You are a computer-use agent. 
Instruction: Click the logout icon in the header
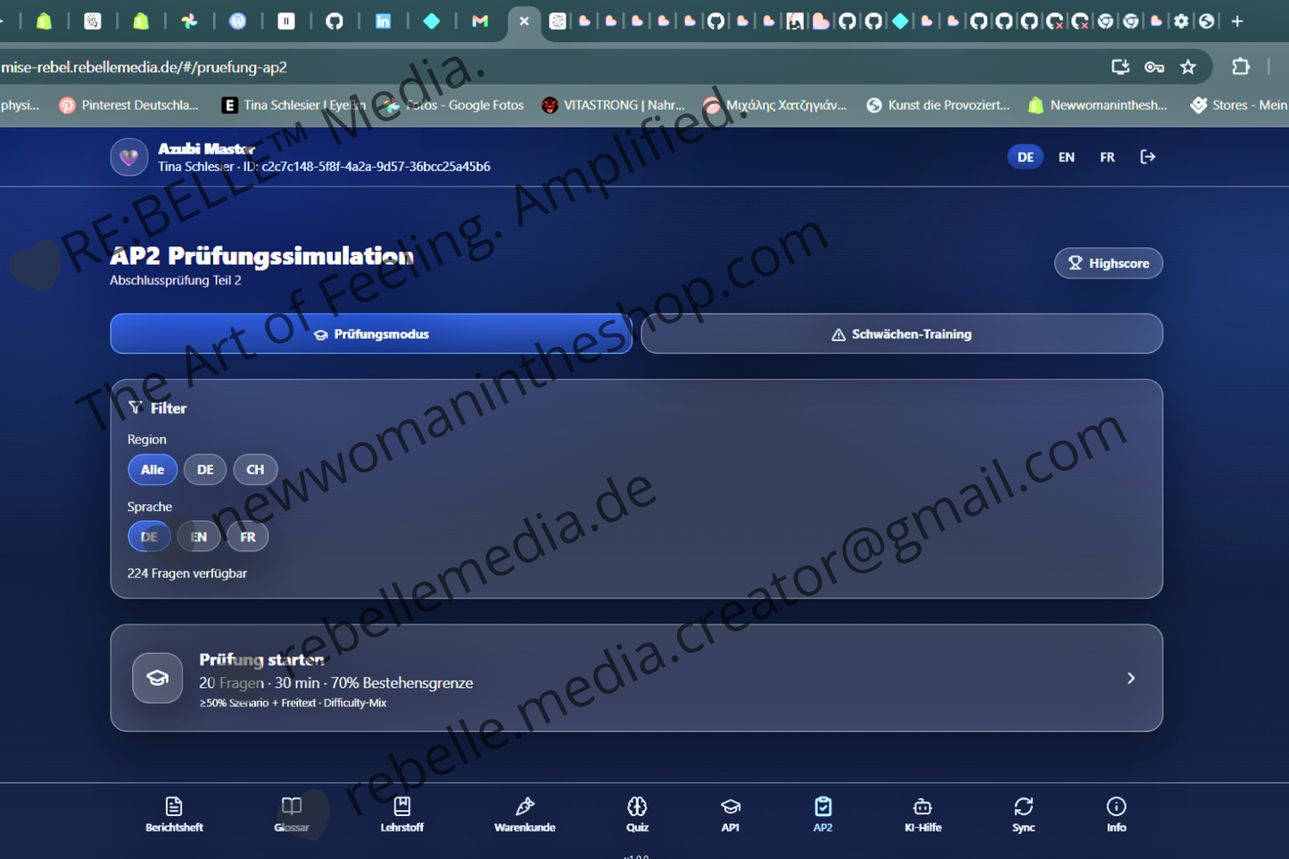click(x=1148, y=156)
